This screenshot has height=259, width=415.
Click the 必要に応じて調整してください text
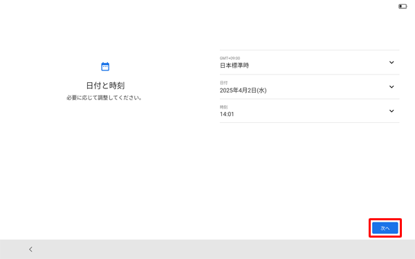click(104, 98)
